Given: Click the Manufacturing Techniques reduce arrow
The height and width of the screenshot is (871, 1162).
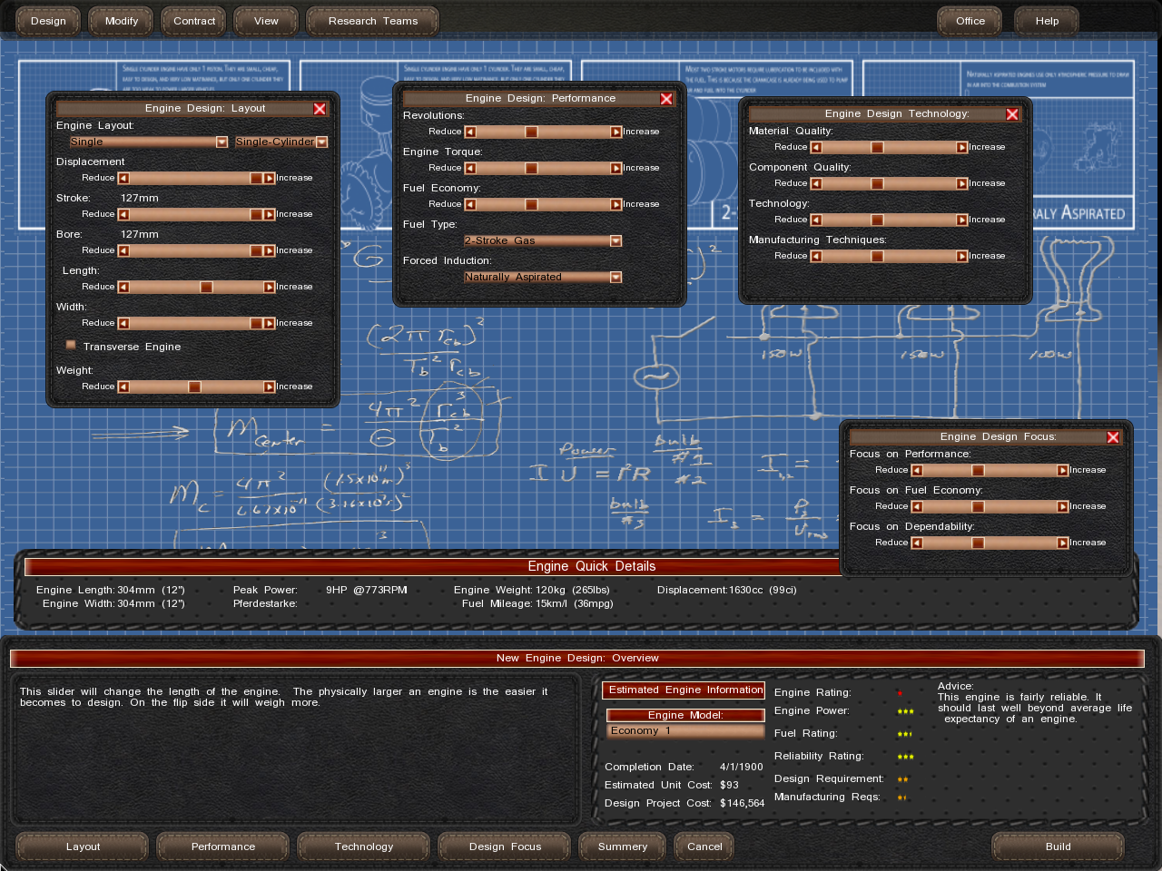Looking at the screenshot, I should tap(816, 256).
